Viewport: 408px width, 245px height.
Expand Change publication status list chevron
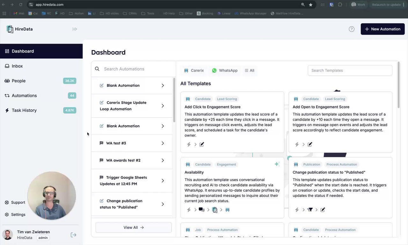(x=163, y=204)
